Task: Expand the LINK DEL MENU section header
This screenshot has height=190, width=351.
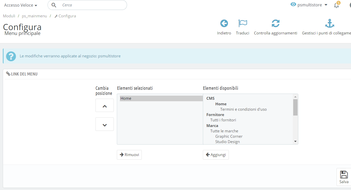Action: (x=24, y=74)
